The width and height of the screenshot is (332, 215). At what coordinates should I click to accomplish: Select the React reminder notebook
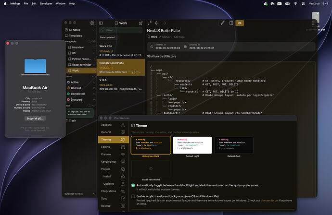pyautogui.click(x=81, y=65)
